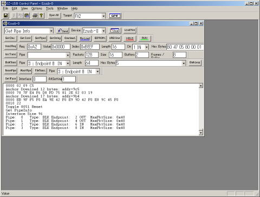The width and height of the screenshot is (260, 197).
Task: Click the RUN button
Action: [x=145, y=38]
